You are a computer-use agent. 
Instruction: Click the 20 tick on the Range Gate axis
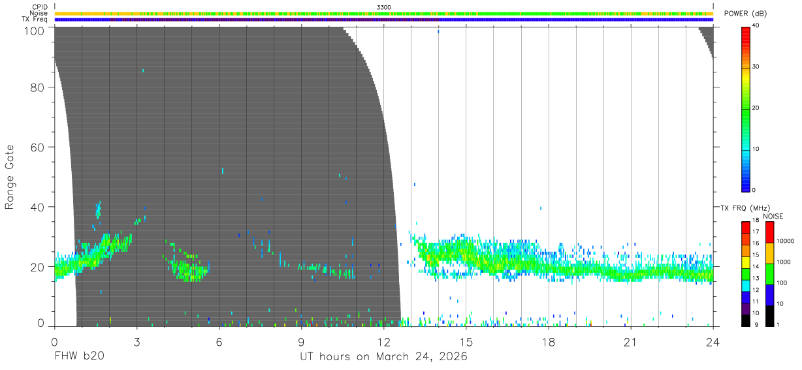tap(39, 267)
